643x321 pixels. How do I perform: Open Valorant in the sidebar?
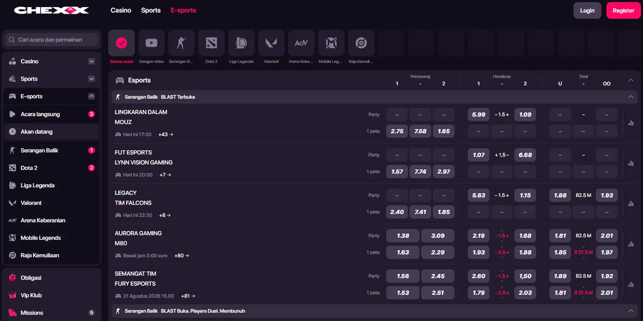tap(52, 203)
